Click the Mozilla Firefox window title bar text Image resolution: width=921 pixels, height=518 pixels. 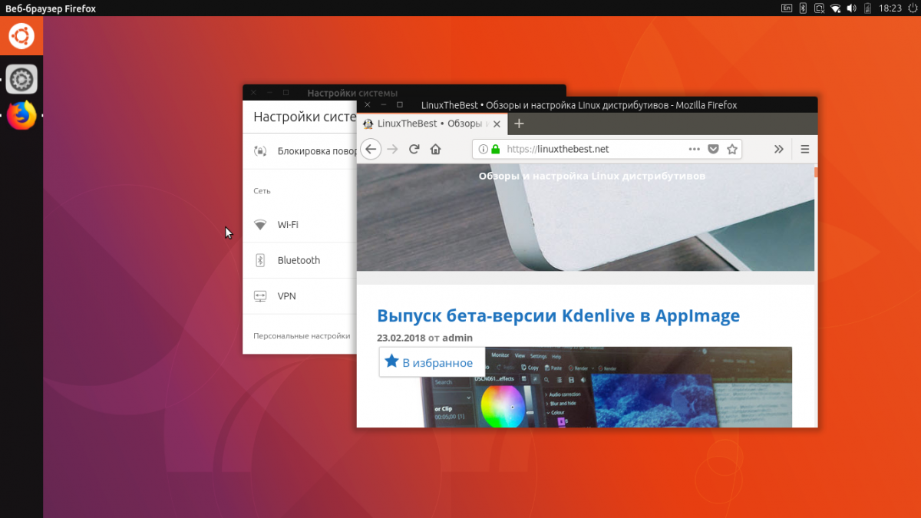579,105
